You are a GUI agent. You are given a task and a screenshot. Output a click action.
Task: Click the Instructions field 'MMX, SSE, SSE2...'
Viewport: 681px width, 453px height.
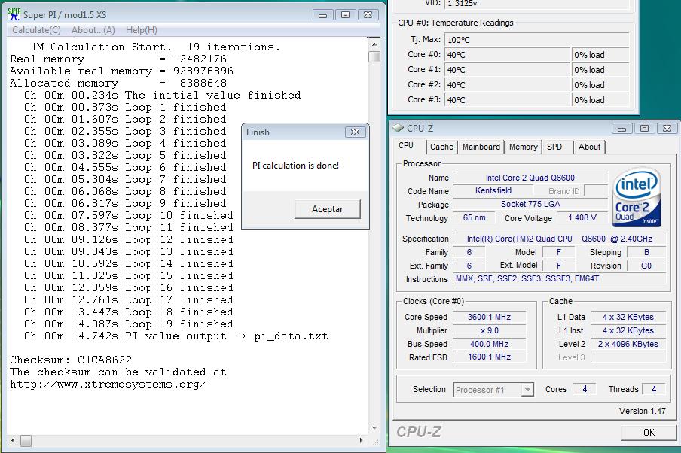[560, 278]
